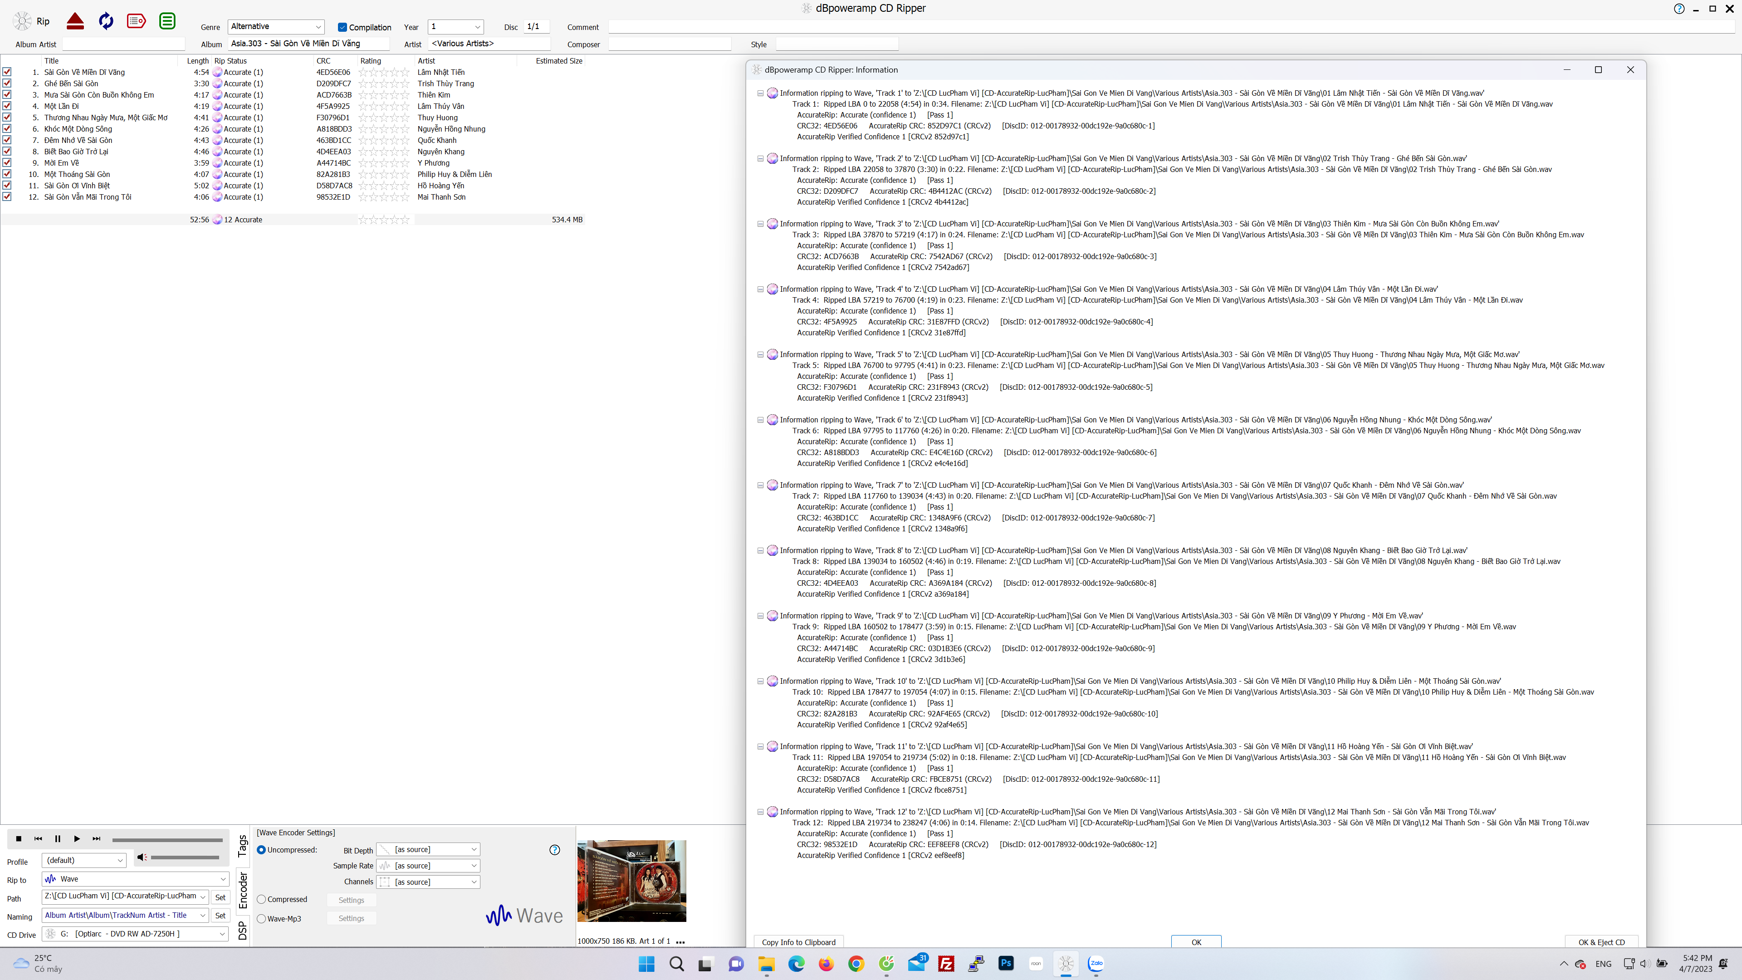Uncheck track 2 Ghé Bến Sài Gòn
The width and height of the screenshot is (1742, 980).
pyautogui.click(x=7, y=83)
